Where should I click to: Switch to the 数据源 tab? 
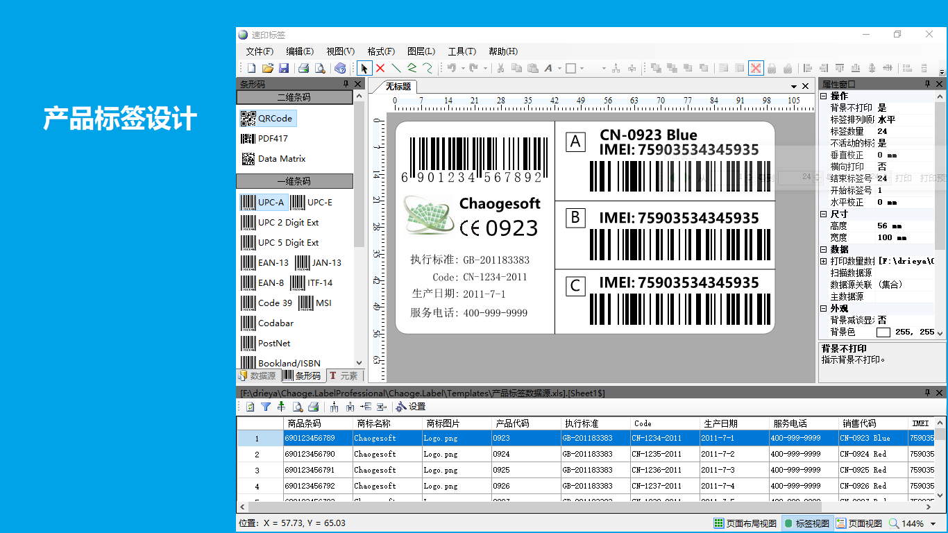point(257,375)
